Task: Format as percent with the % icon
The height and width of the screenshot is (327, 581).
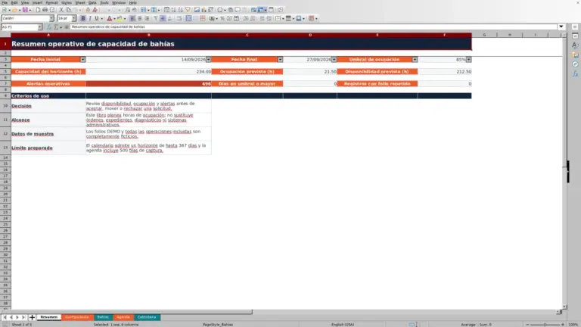Action: coord(222,18)
